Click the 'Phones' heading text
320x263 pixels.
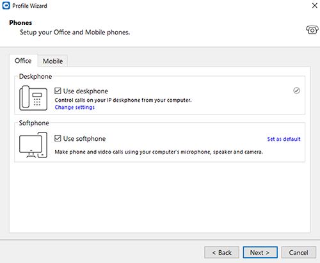(20, 22)
